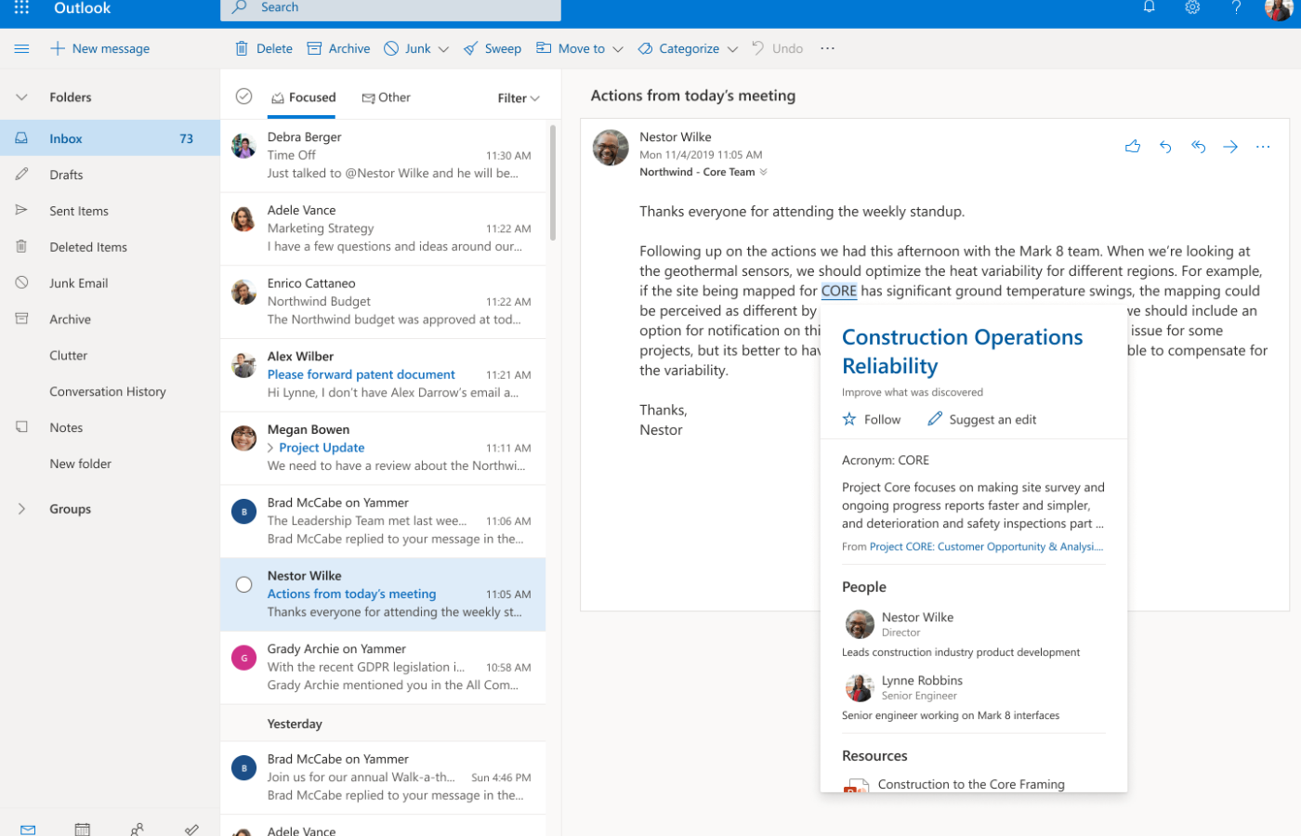Click the Reply all arrow icon

coord(1198,147)
